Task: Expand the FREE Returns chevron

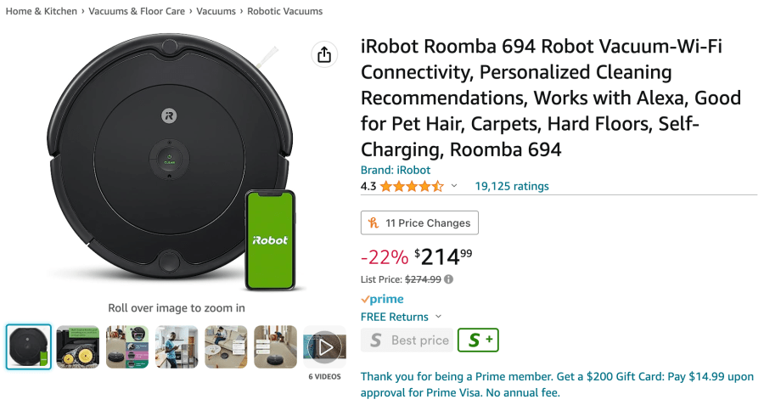Action: coord(439,317)
